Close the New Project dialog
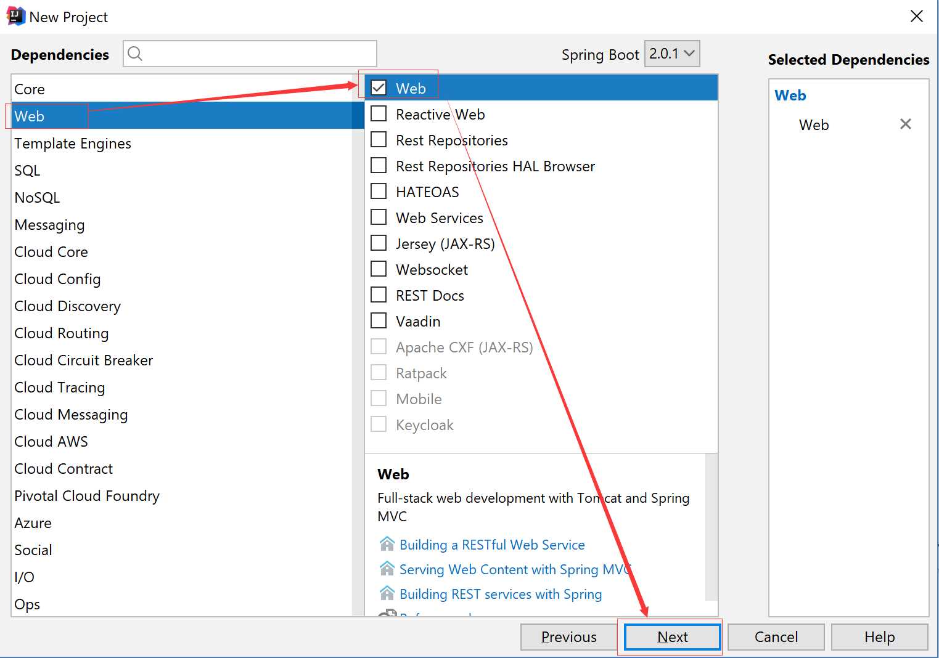This screenshot has width=939, height=658. [x=917, y=16]
